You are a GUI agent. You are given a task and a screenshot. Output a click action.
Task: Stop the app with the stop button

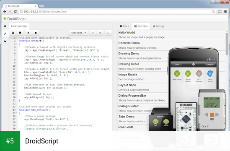point(36,33)
